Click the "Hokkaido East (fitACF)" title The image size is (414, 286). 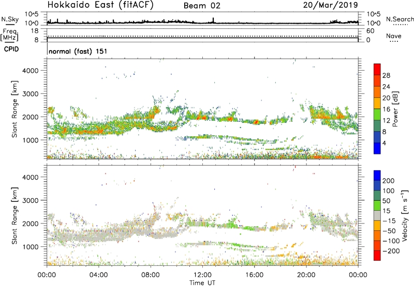coord(100,5)
